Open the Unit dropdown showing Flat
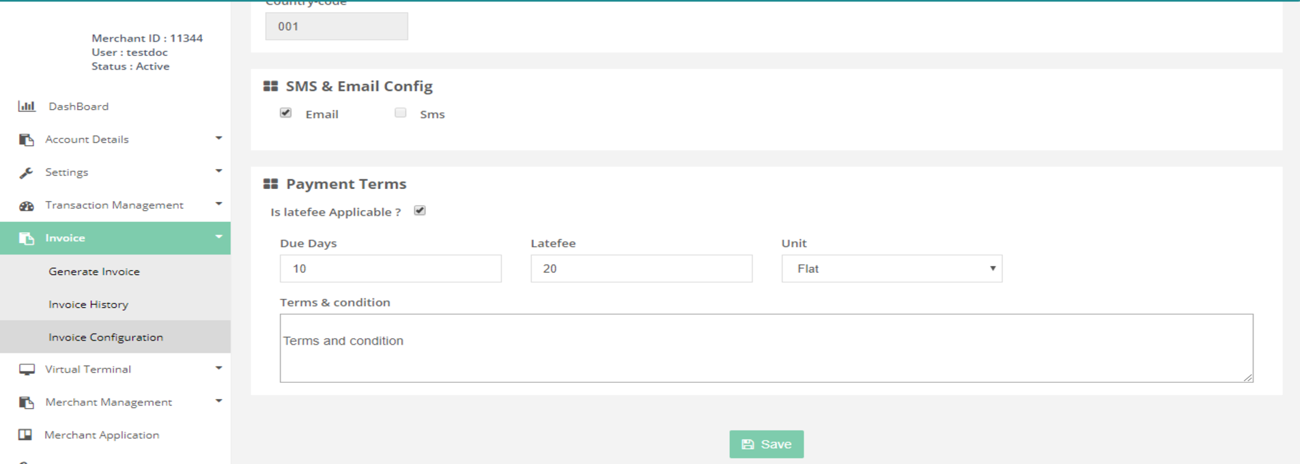Screen dimensions: 1300x464 891,269
